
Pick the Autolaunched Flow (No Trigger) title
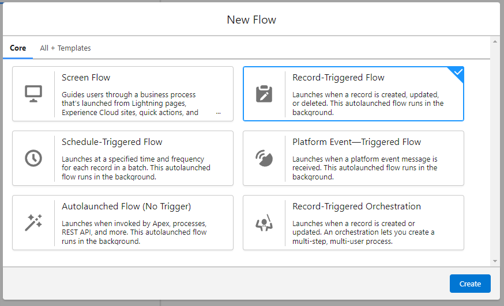click(x=126, y=206)
